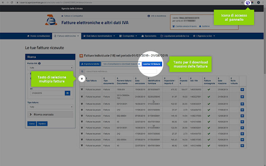266x166 pixels.
Task: Open the Tipo fattura Tutte dropdown
Action: coord(50,107)
